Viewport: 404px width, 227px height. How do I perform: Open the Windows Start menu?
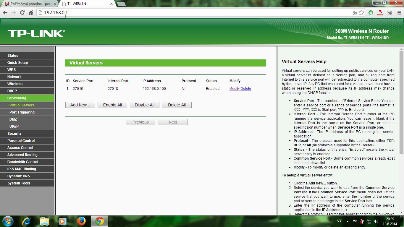[x=7, y=221]
